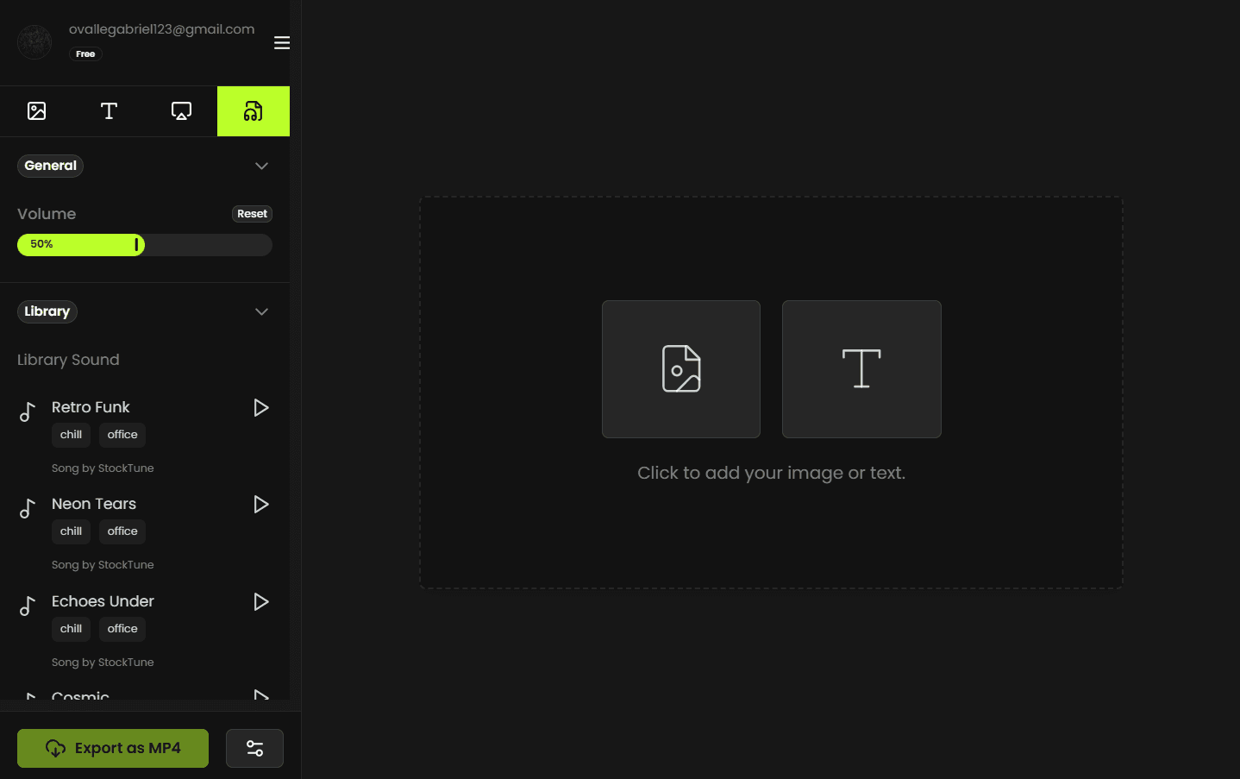1240x779 pixels.
Task: Adjust the volume slider handle
Action: pyautogui.click(x=136, y=245)
